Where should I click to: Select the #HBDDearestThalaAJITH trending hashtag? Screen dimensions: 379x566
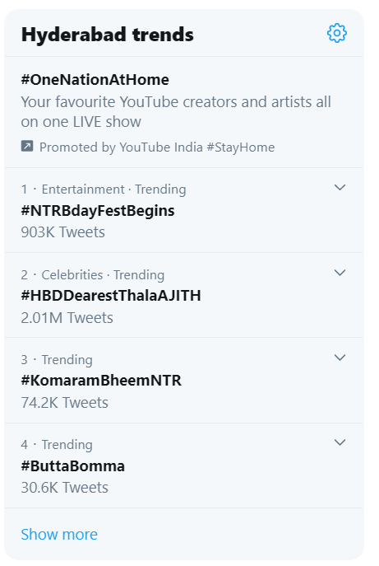click(111, 296)
